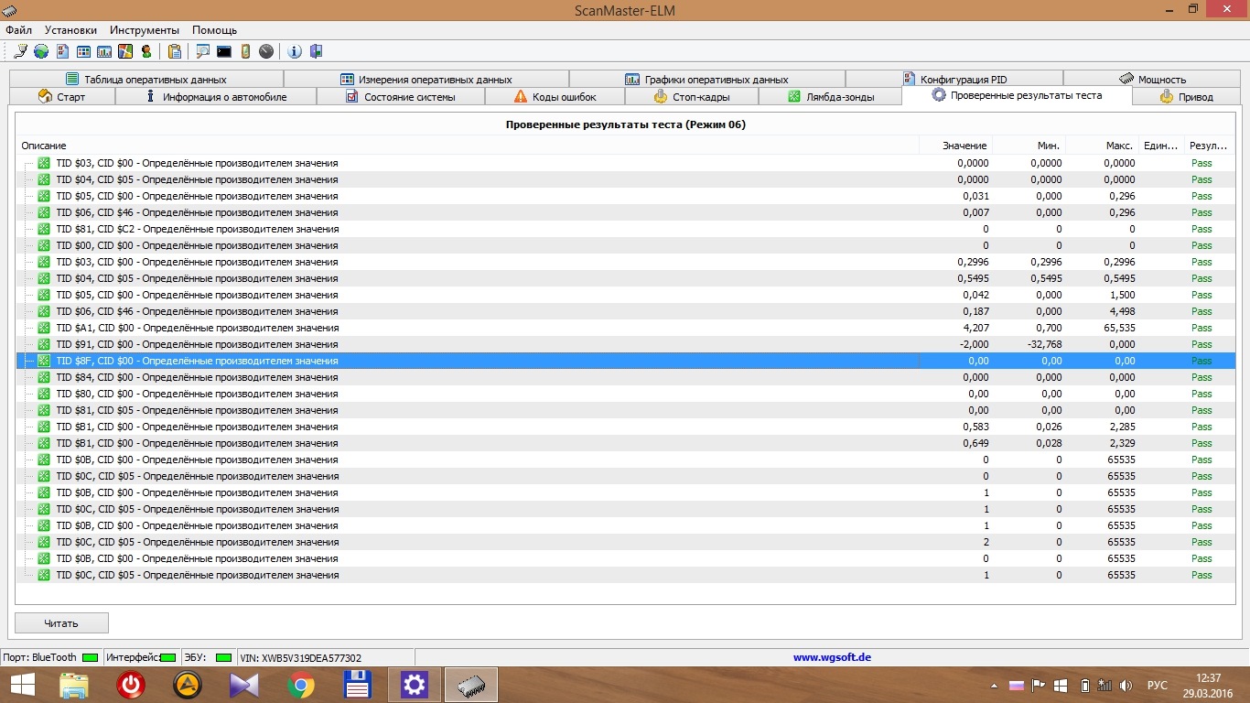Click the checklist document toolbar icon
This screenshot has width=1250, height=703.
tap(63, 51)
